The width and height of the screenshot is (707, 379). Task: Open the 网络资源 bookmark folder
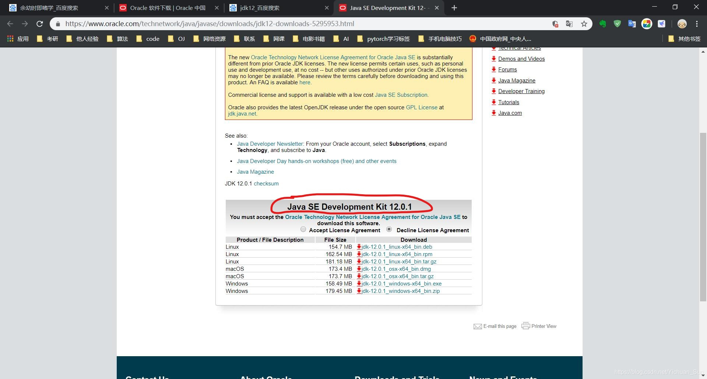(x=210, y=39)
